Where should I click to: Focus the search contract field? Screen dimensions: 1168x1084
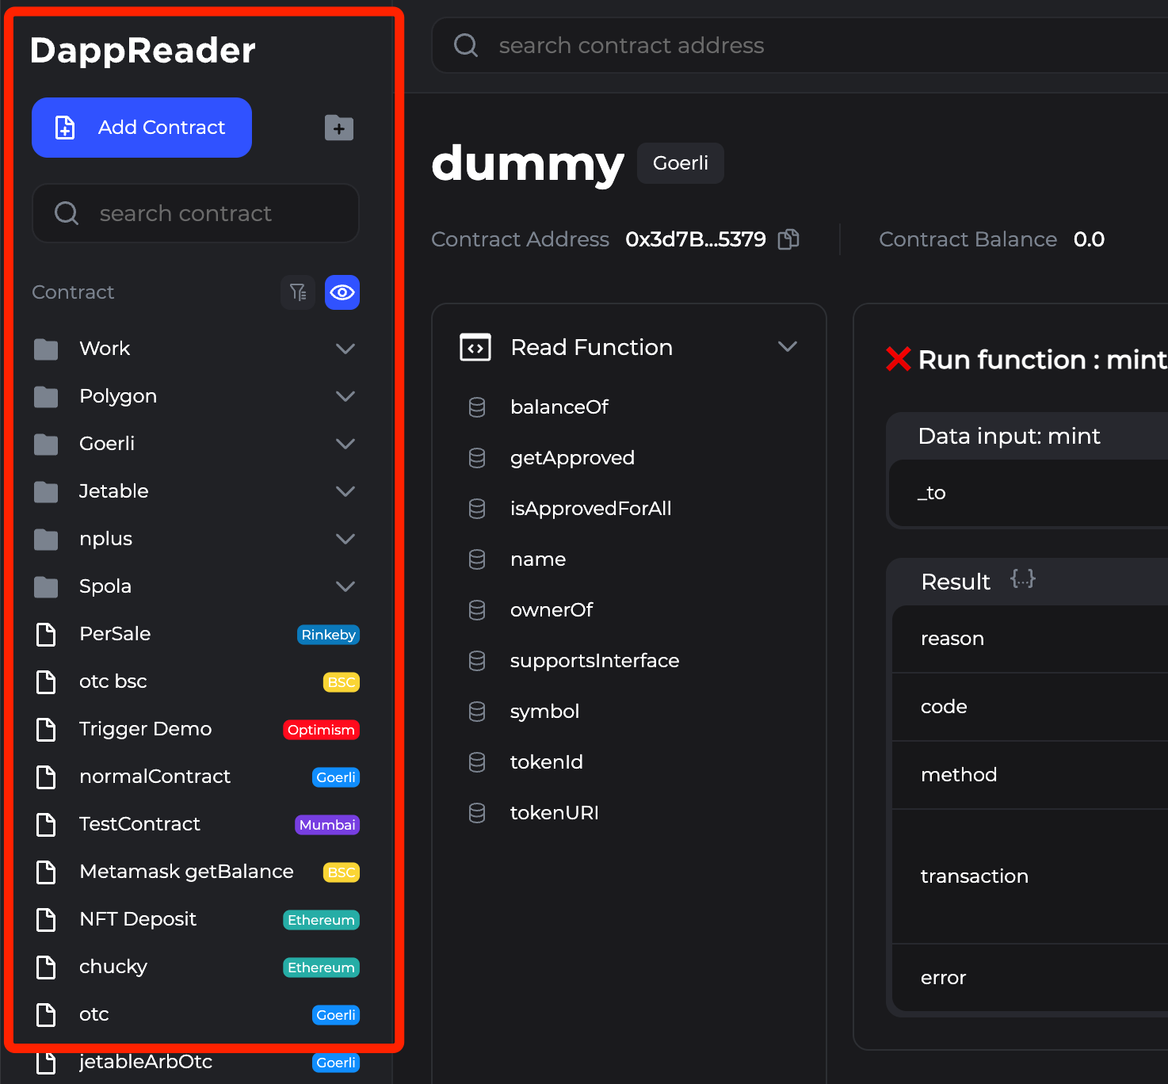coord(196,213)
